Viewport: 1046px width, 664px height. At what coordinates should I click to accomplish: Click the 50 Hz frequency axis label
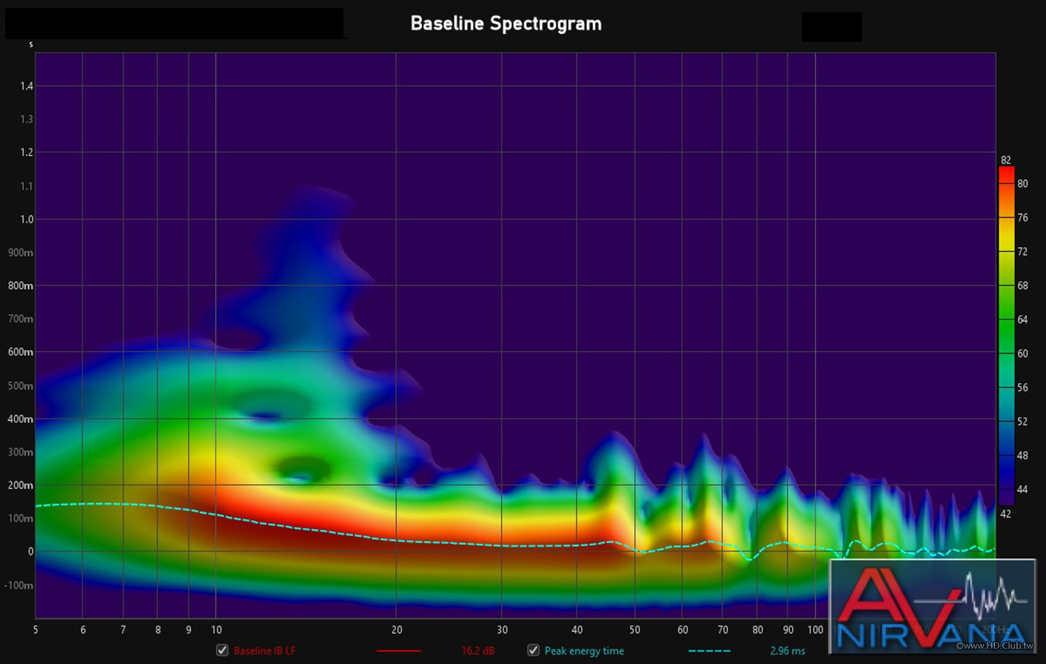click(x=635, y=630)
